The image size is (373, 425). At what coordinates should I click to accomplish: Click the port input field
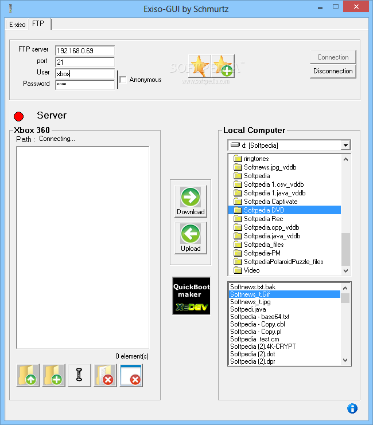[x=85, y=62]
